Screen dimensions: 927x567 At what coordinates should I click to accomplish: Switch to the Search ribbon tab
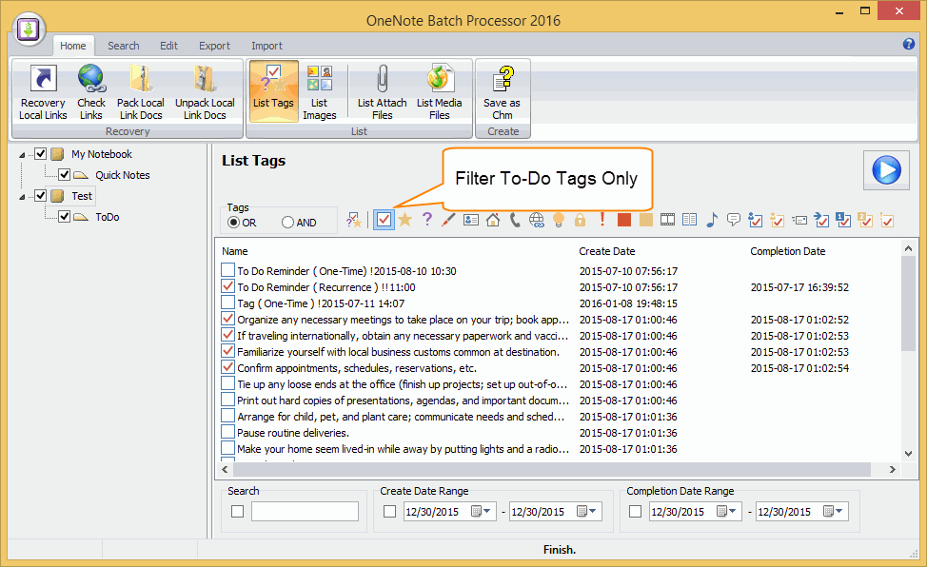click(x=123, y=46)
